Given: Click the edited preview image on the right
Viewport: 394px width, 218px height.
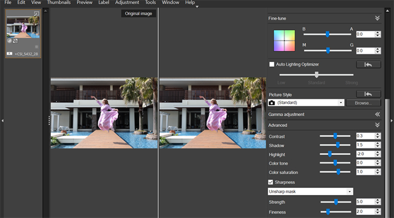Looking at the screenshot, I should 213,113.
